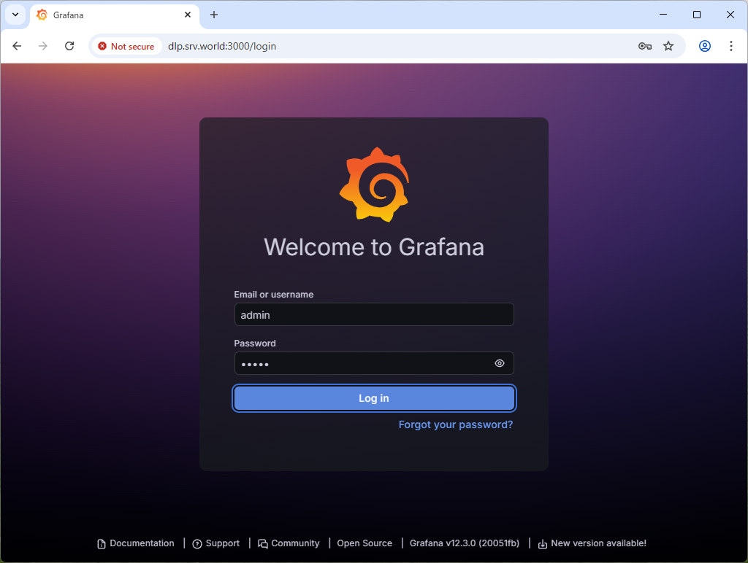Viewport: 748px width, 563px height.
Task: Open a new browser tab
Action: (x=214, y=15)
